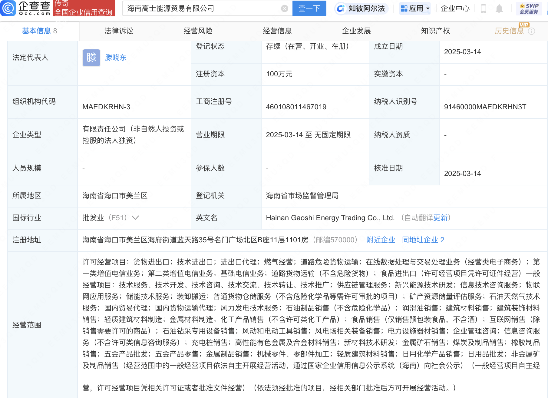The image size is (548, 398).
Task: Click the 经营范围 row label
Action: tap(27, 325)
